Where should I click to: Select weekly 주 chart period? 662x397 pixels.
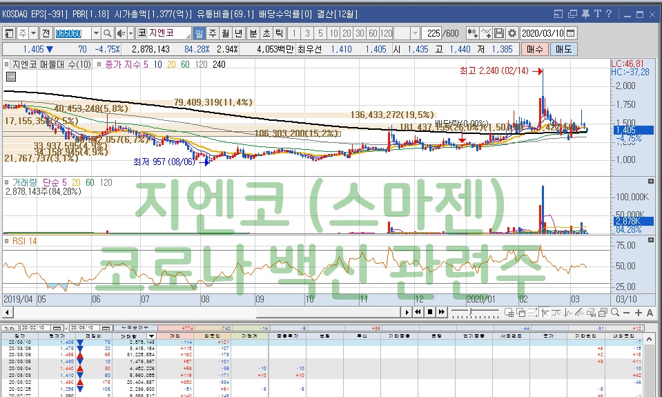tap(213, 33)
